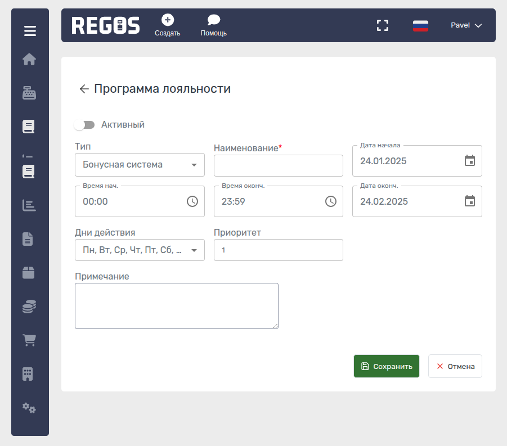Click the back arrow beside Программа лояльности
Screen dimensions: 507x446
84,89
